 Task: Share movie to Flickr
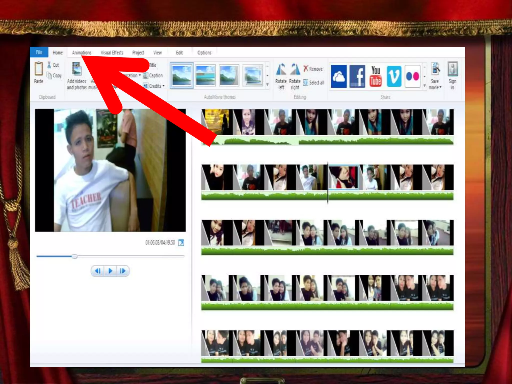(x=412, y=76)
